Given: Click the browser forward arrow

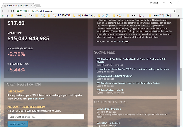Looking at the screenshot, I should pyautogui.click(x=8, y=11).
